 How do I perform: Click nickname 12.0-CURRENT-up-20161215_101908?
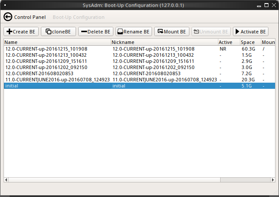[153, 49]
